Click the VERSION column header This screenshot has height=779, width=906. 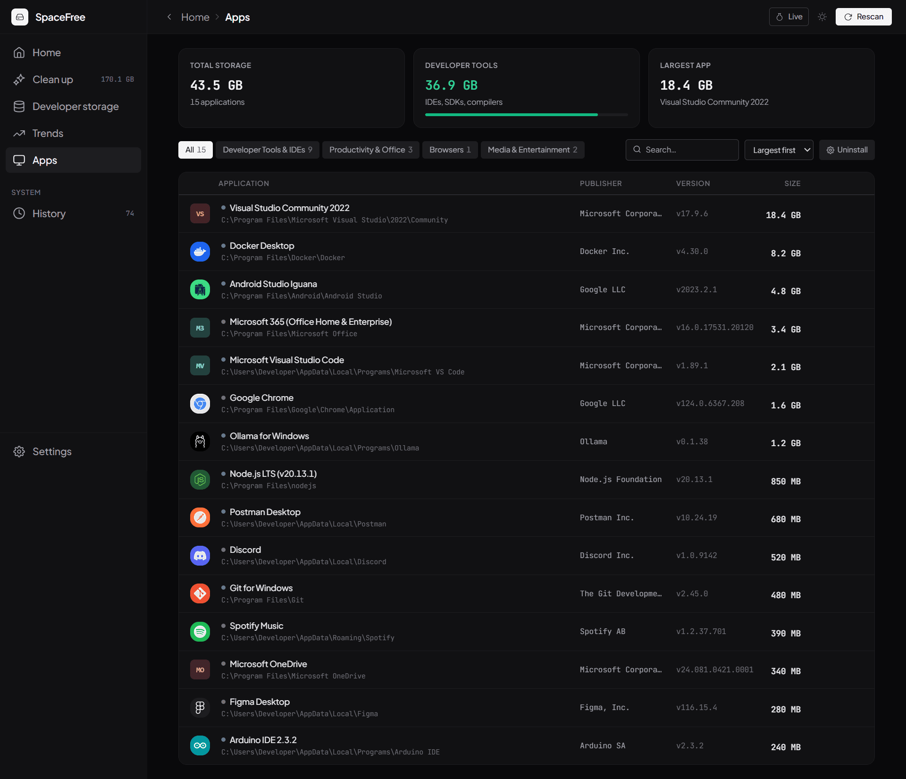click(693, 183)
